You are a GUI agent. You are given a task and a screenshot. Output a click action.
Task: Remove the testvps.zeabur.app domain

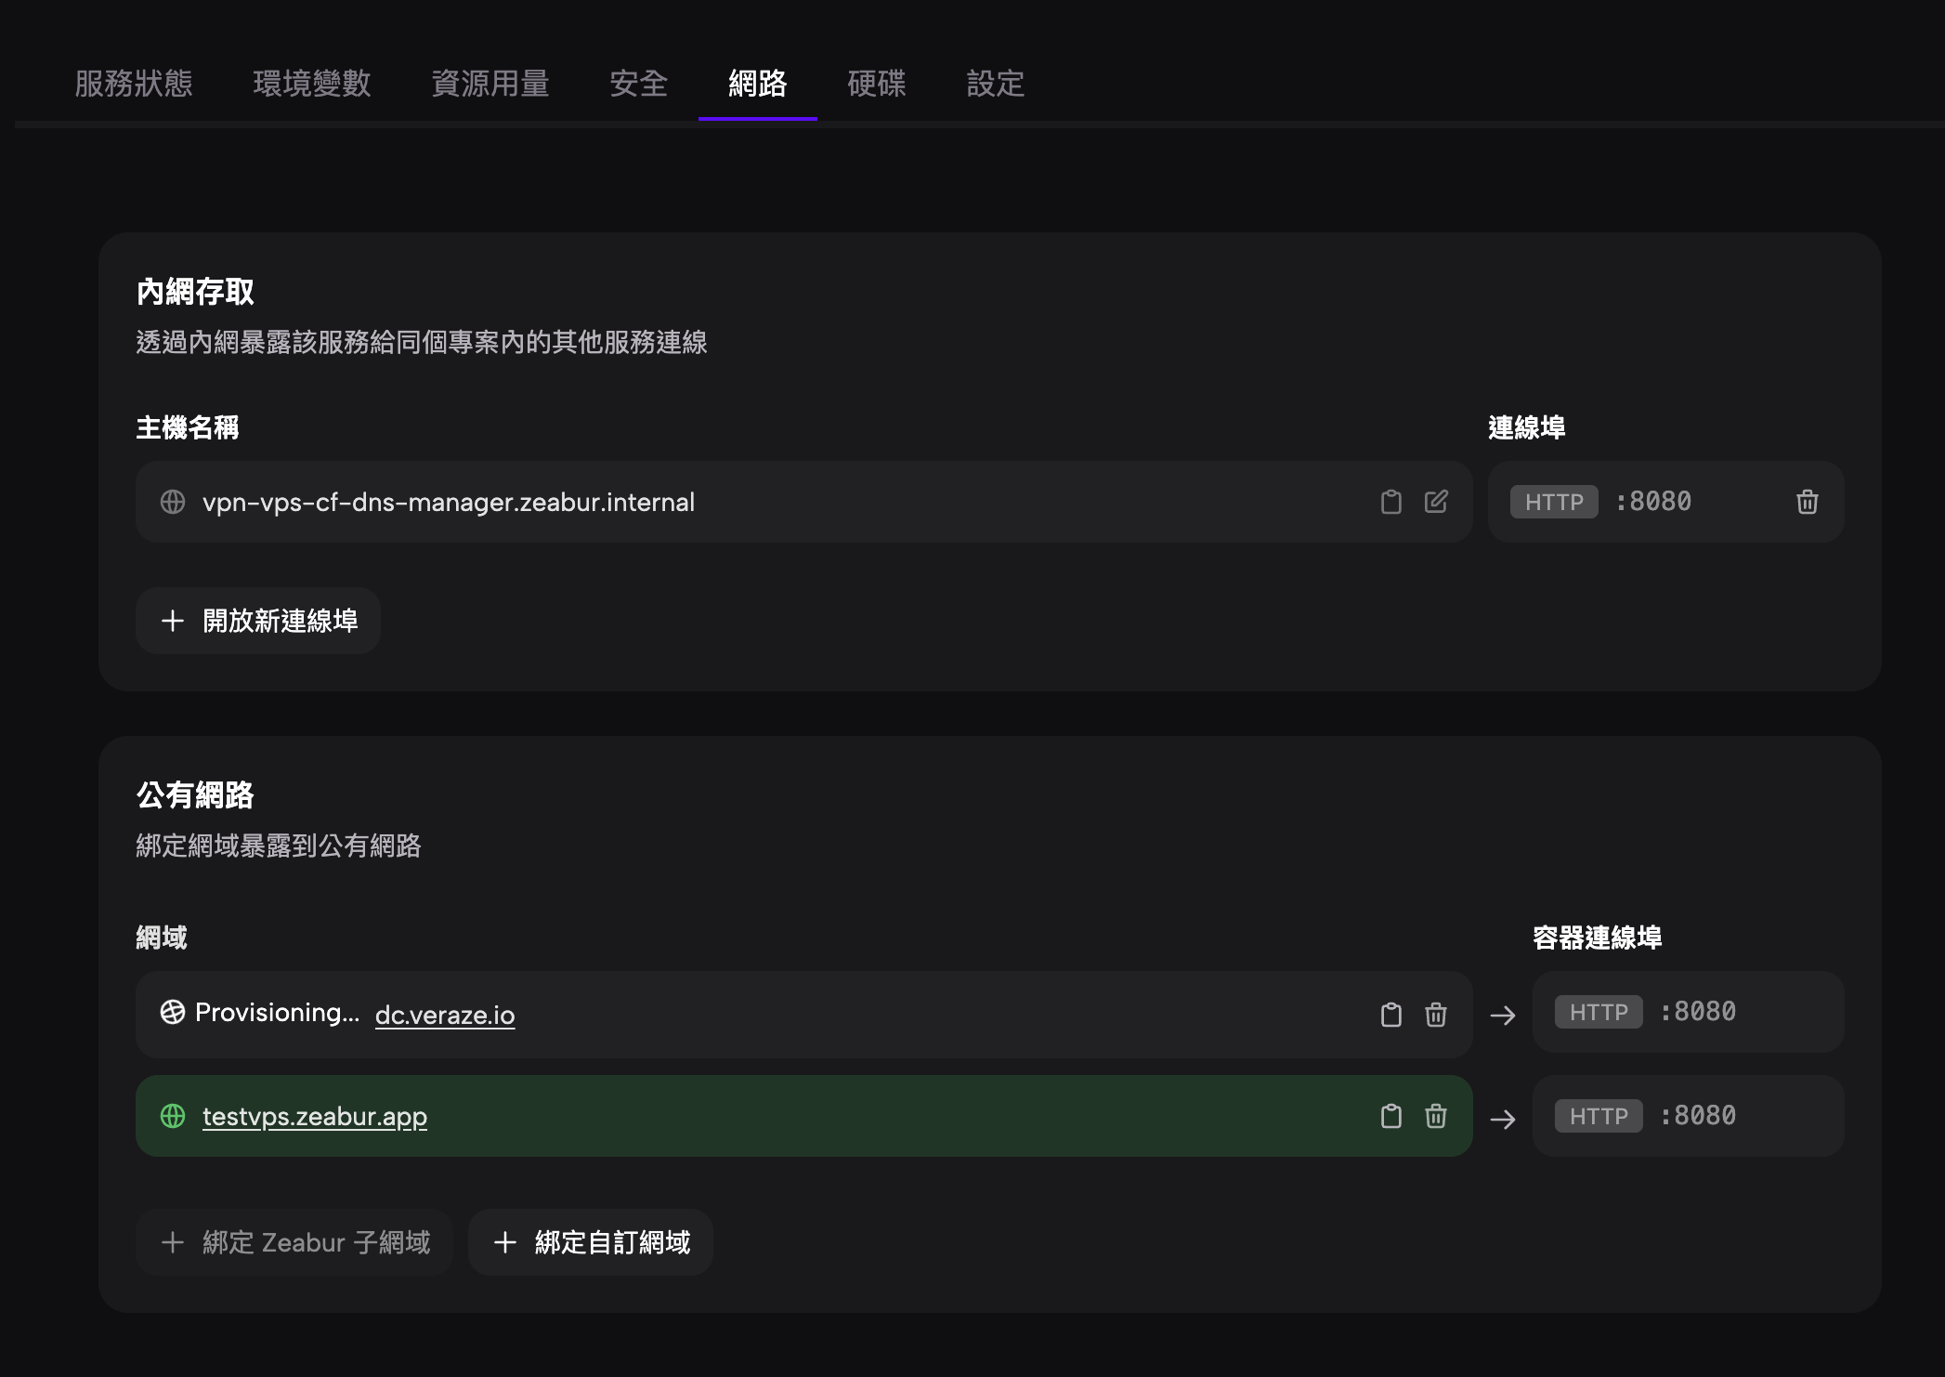1436,1116
